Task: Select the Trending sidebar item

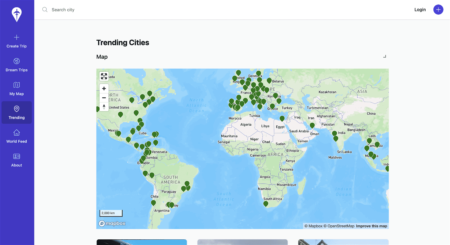Action: (x=17, y=113)
